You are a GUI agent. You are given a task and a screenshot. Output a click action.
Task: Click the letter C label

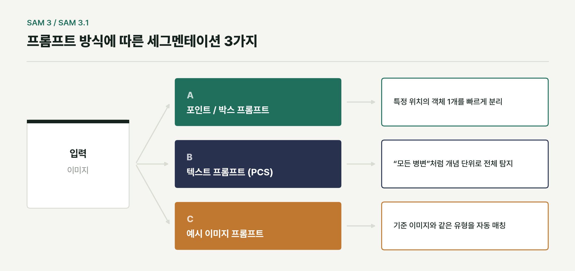click(x=190, y=219)
